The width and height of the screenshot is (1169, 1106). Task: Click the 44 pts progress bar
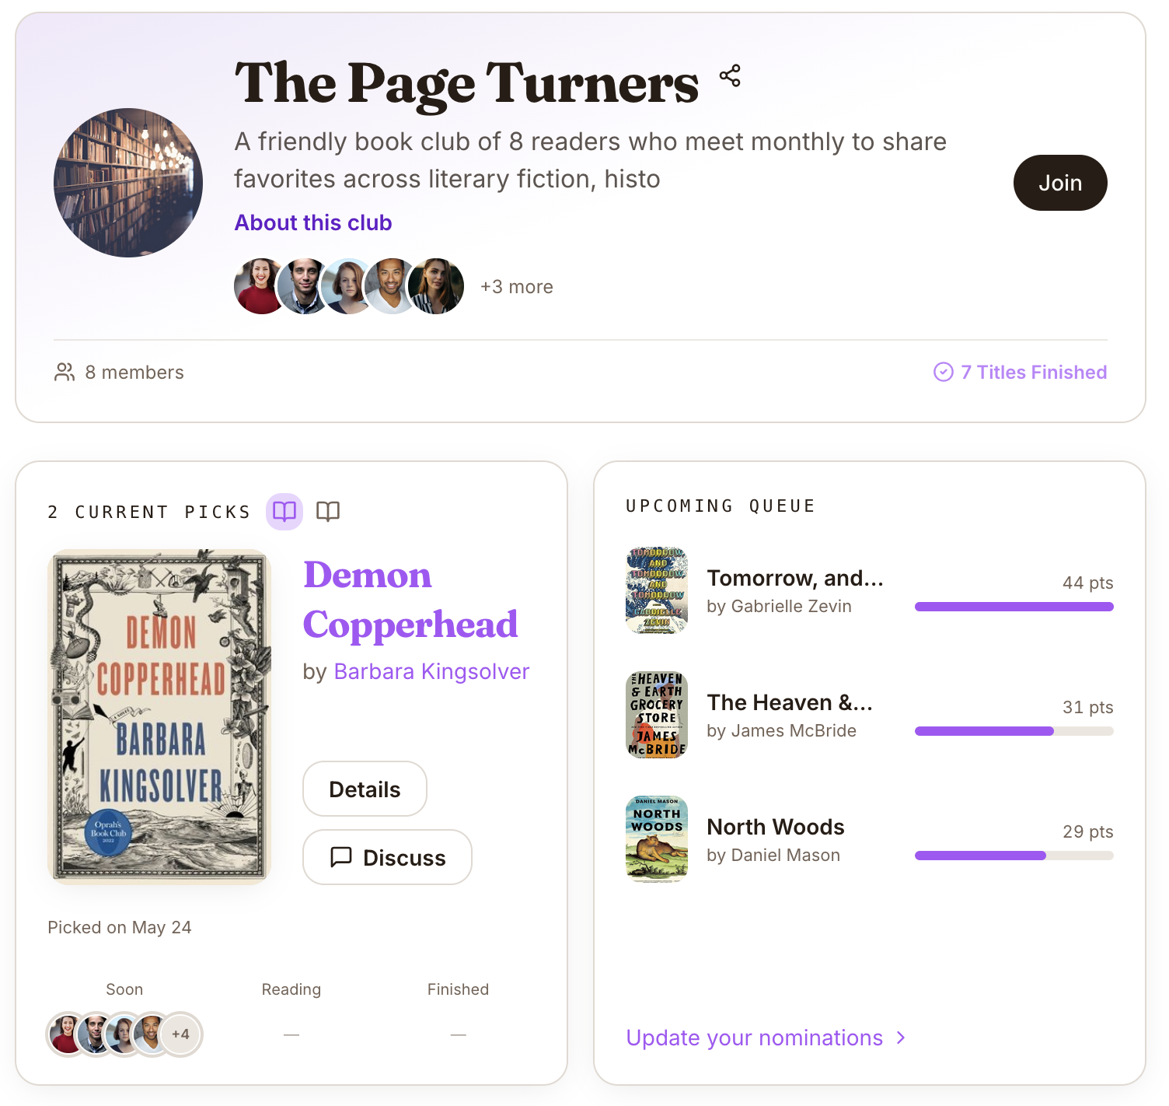(1014, 607)
